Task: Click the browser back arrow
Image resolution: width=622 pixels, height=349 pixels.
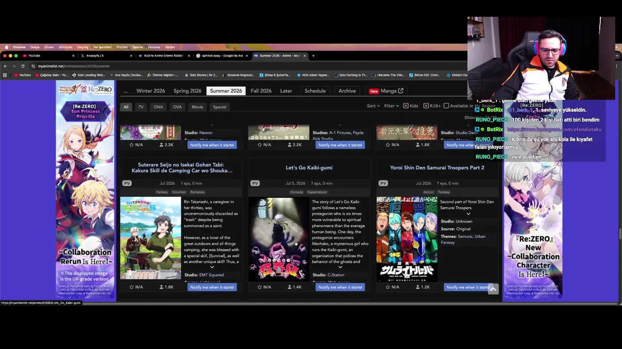Action: [x=5, y=66]
